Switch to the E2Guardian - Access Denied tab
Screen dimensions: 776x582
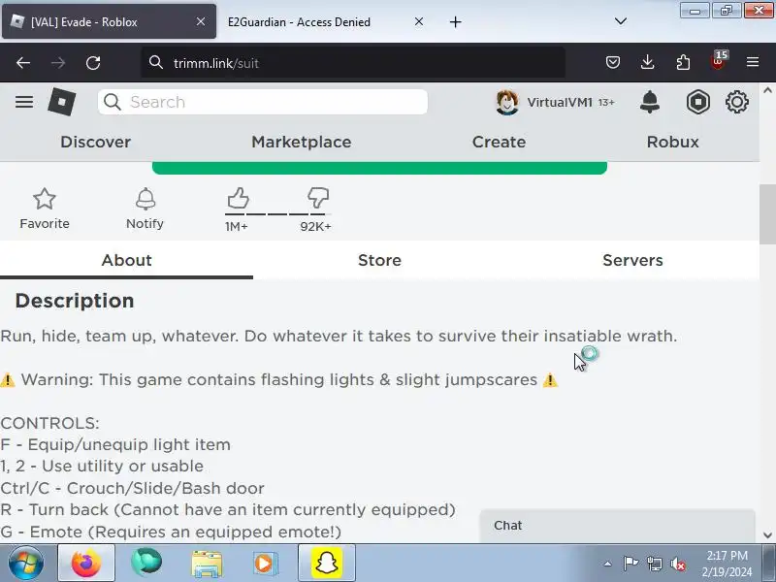(x=323, y=21)
